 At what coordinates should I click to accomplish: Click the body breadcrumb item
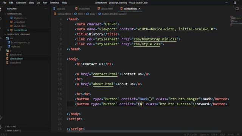click(92, 14)
